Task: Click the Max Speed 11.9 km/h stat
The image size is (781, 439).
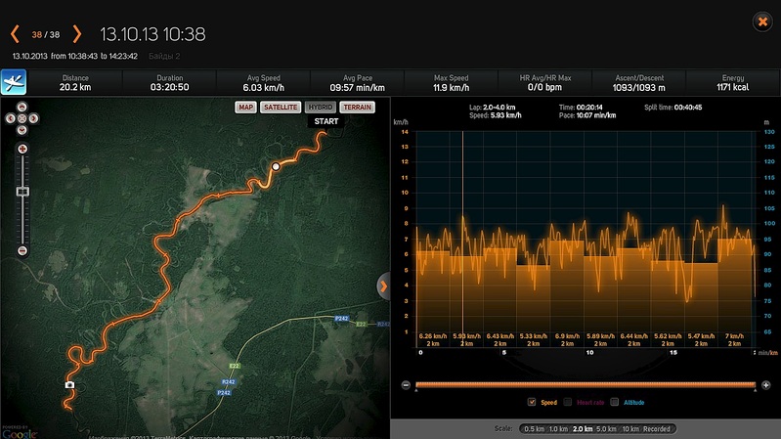Action: (452, 83)
